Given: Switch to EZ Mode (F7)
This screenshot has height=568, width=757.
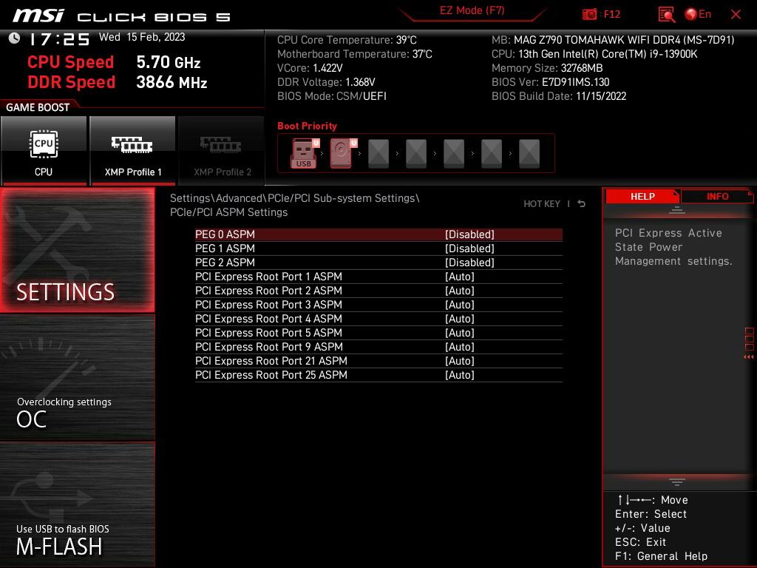Looking at the screenshot, I should pos(472,10).
